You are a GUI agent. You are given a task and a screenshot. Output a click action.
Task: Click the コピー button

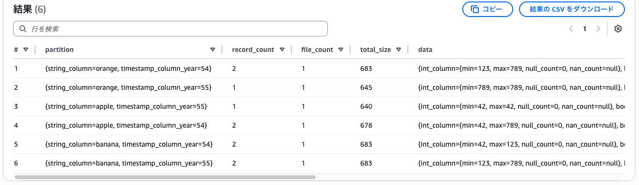488,9
